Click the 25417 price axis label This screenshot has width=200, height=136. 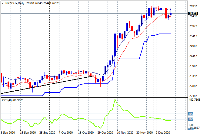pos(193,36)
